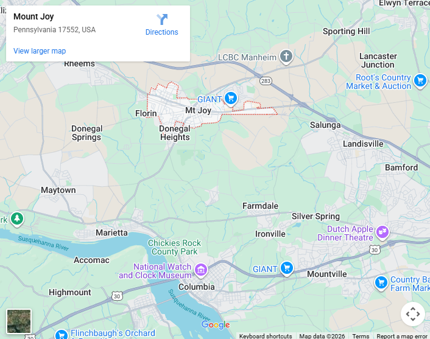Click the GIANT shopping pin near Mt Joy
This screenshot has width=430, height=339.
(x=231, y=99)
